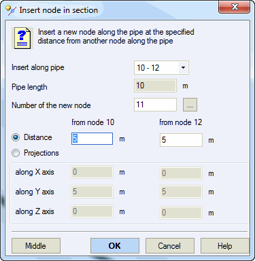Click the Distance from node 12 field
Viewport: 255px width, 261px height.
click(181, 140)
